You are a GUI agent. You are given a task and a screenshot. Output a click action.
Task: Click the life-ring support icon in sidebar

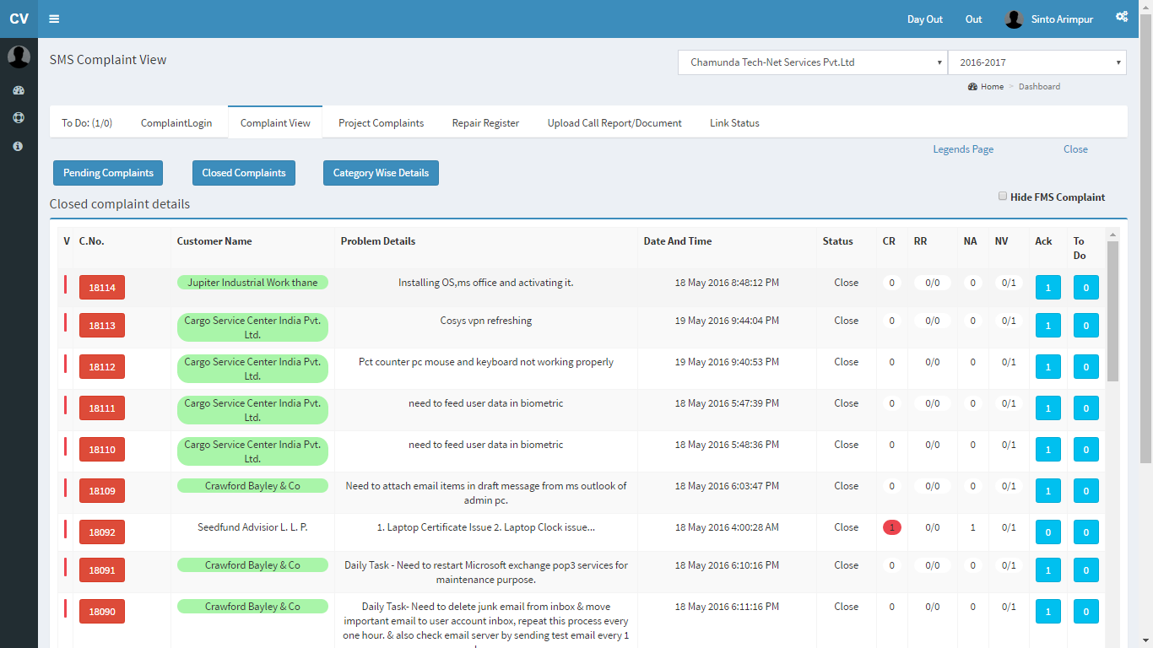(19, 117)
